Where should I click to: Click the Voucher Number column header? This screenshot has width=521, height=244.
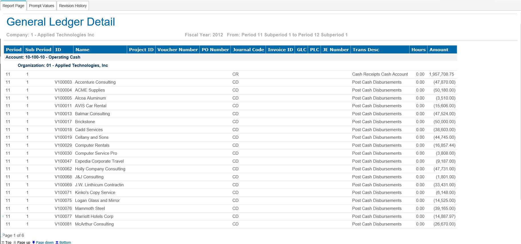pos(177,49)
